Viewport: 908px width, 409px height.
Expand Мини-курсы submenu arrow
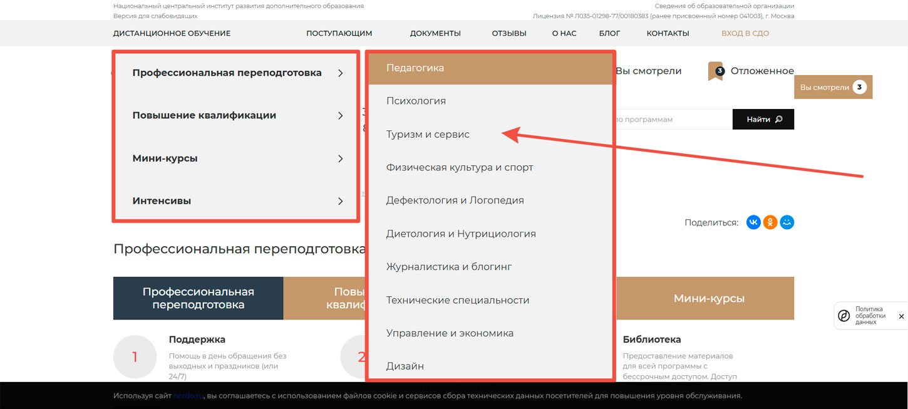tap(341, 158)
